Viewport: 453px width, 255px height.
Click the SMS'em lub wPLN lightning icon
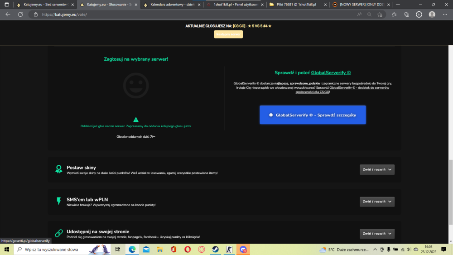(58, 201)
